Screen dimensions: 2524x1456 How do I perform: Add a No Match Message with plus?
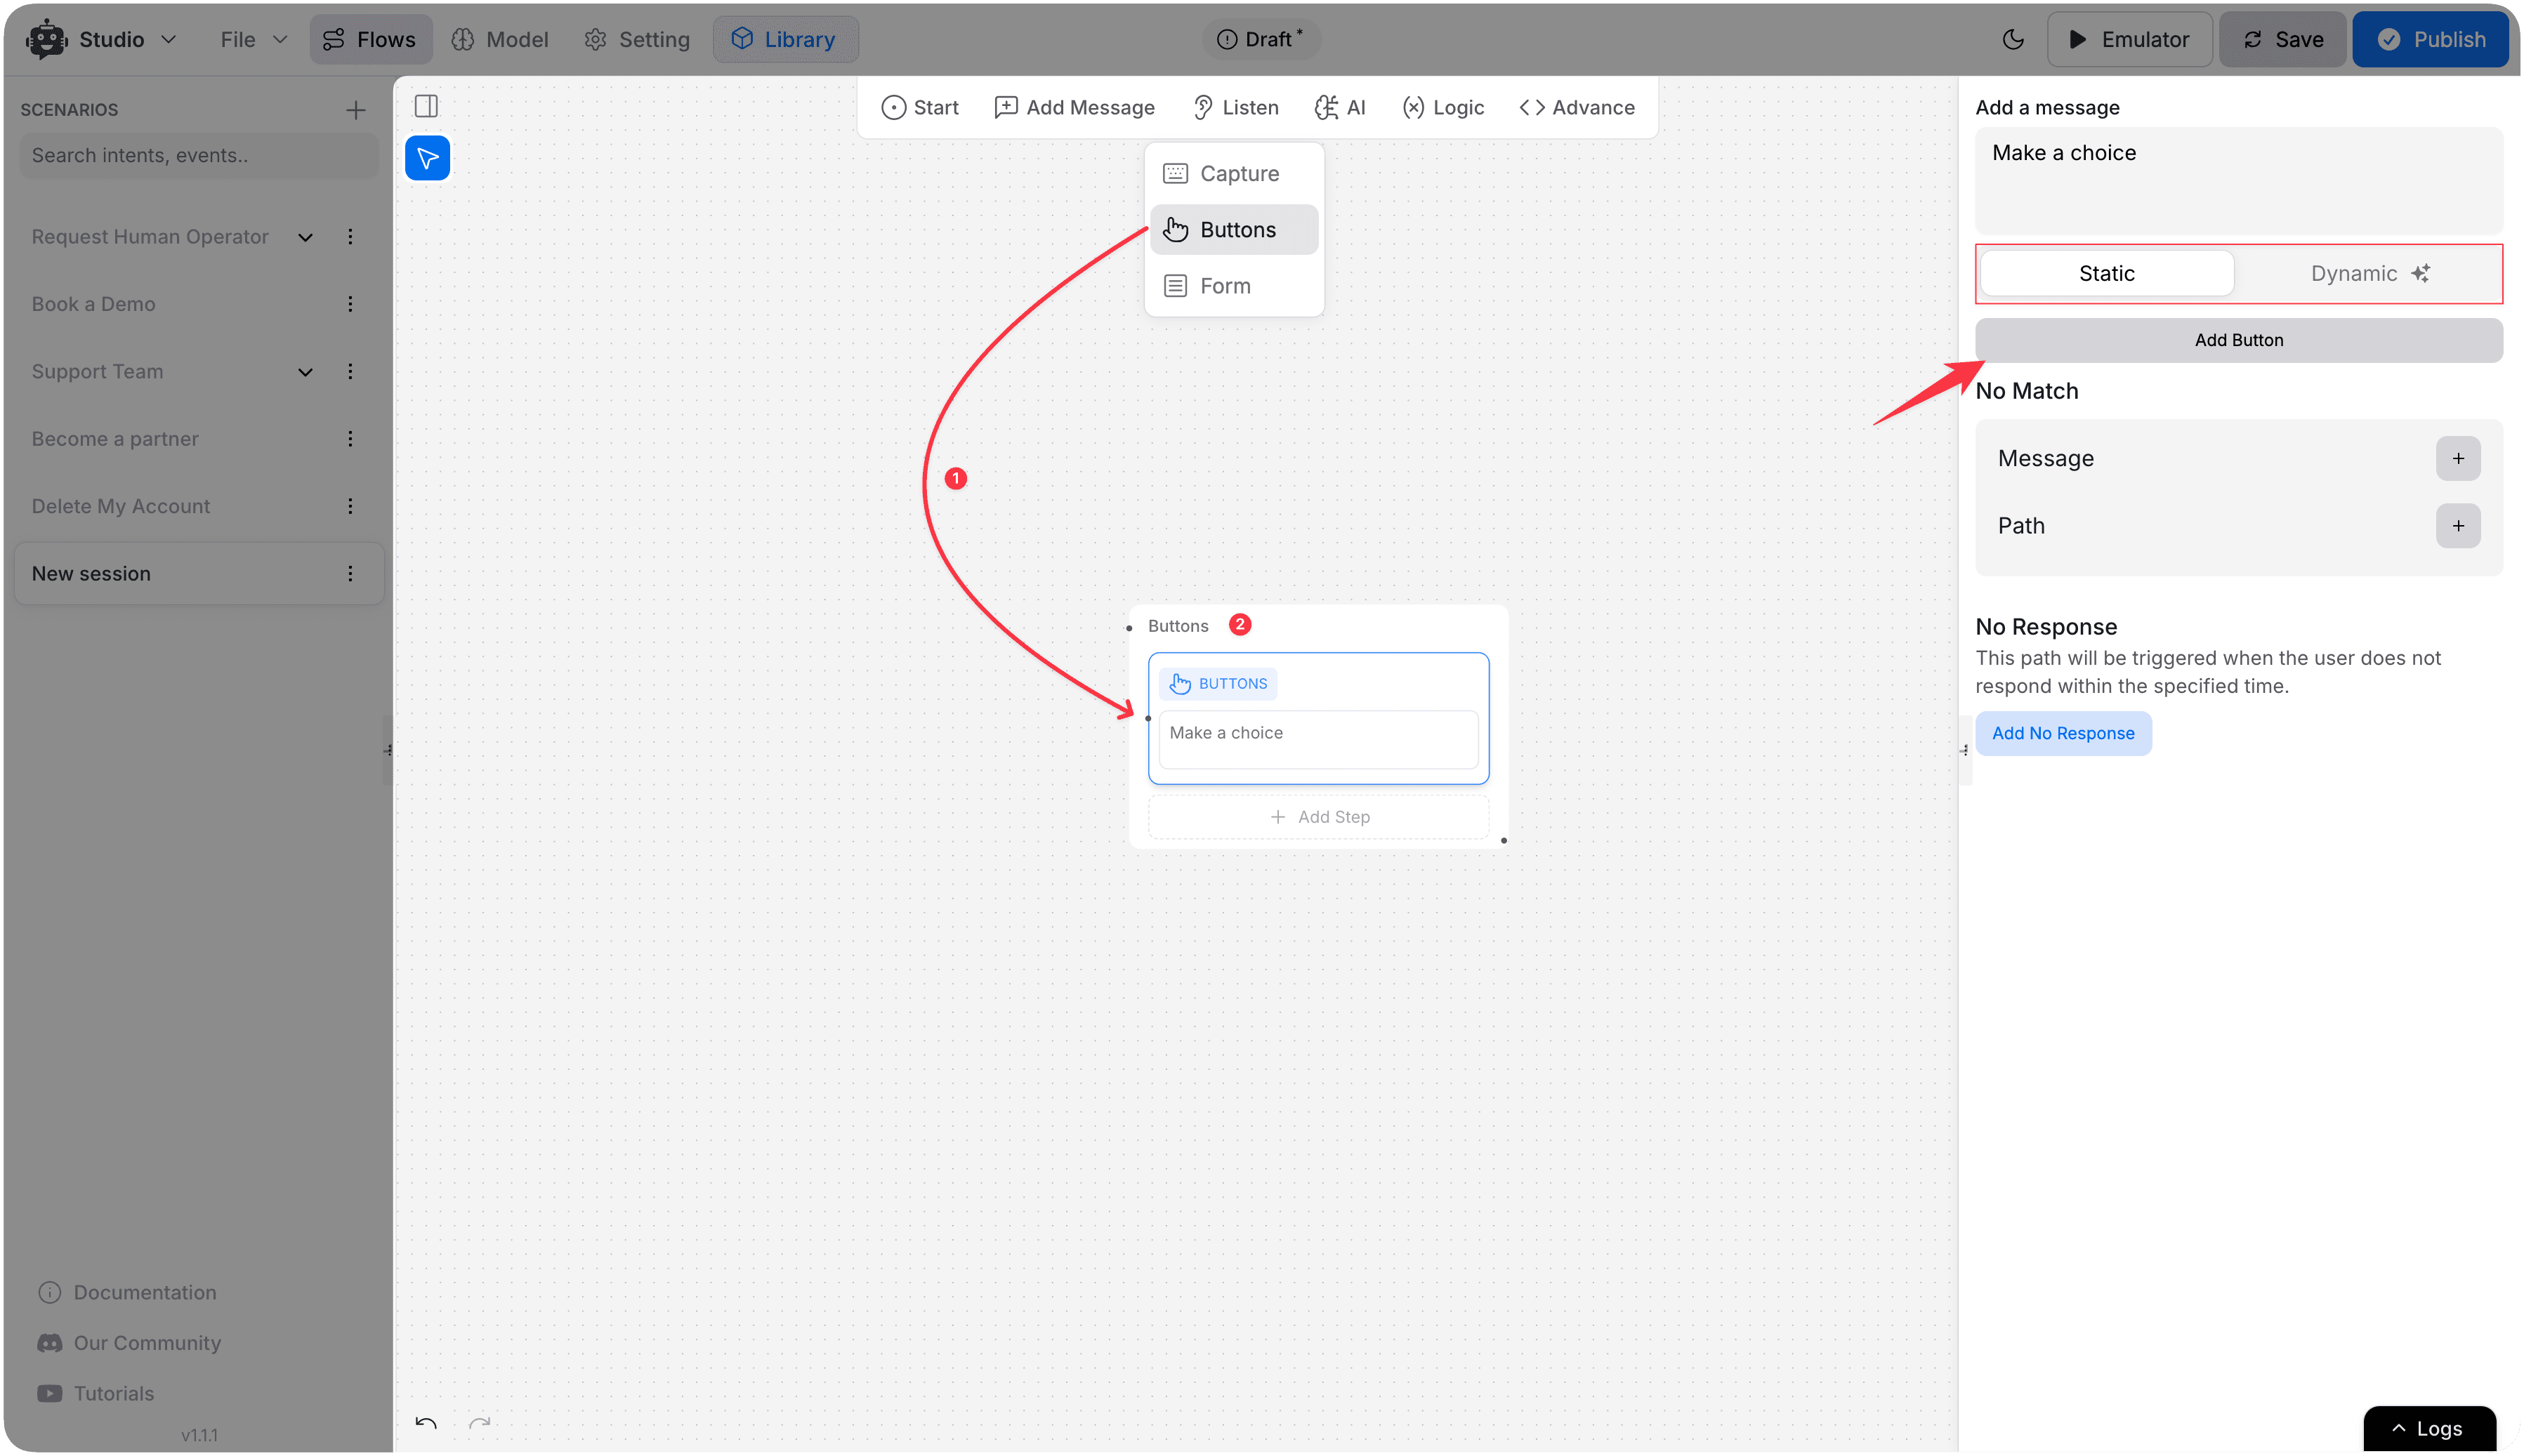point(2457,459)
